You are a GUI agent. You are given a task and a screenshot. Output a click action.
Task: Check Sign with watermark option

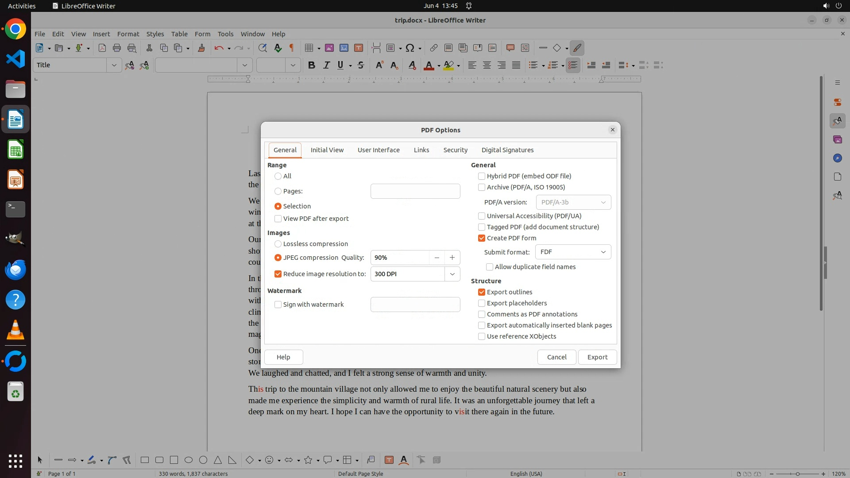coord(278,305)
